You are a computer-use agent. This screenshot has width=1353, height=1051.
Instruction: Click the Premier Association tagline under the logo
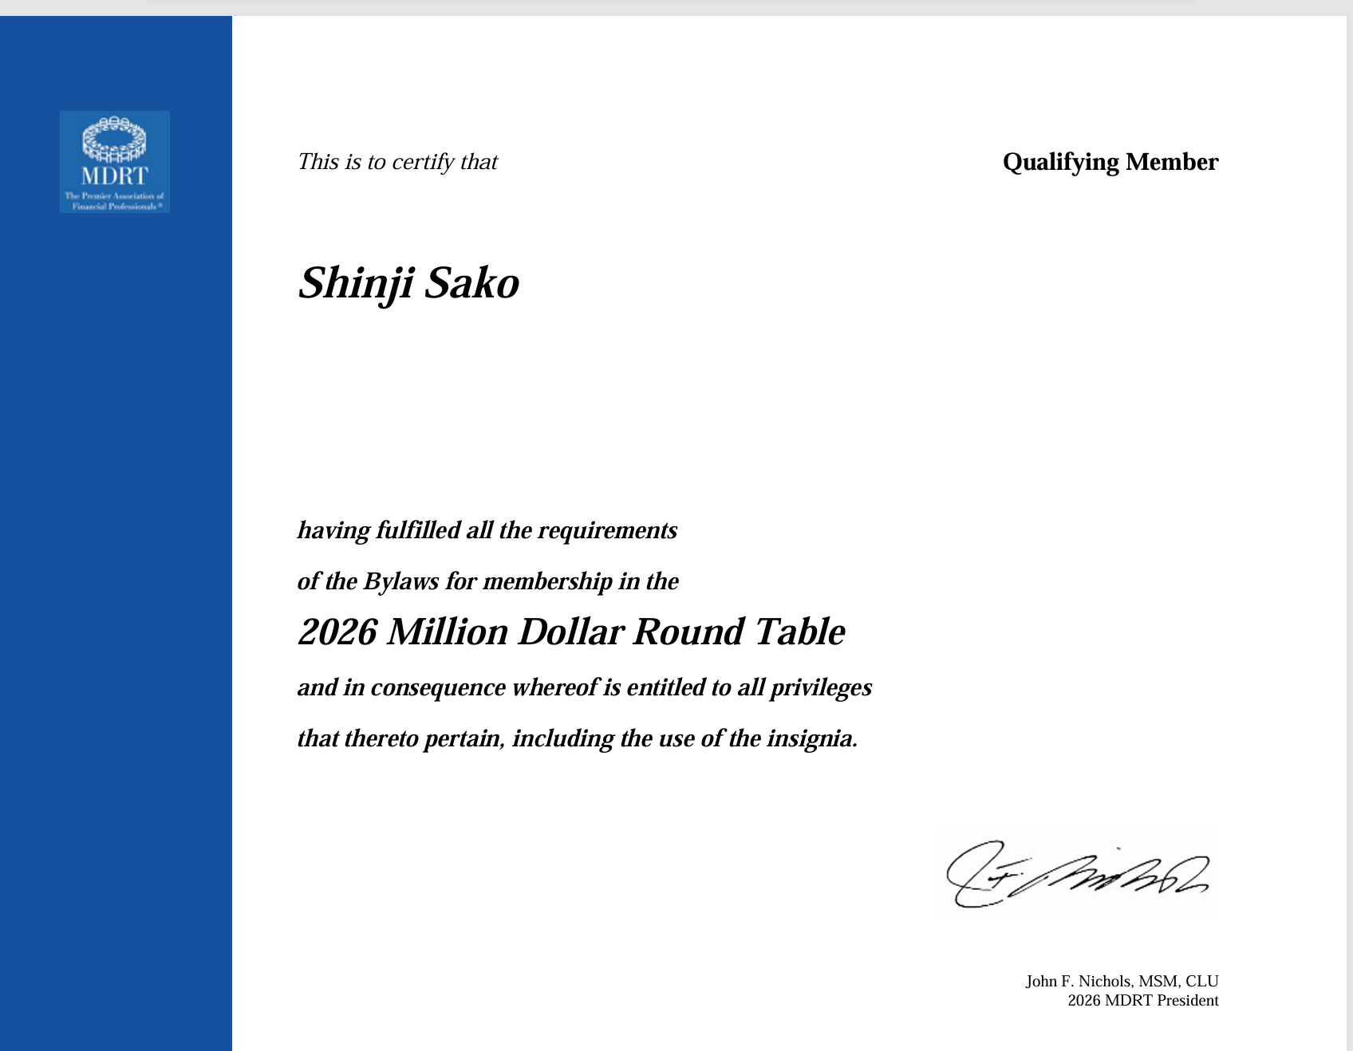coord(114,201)
